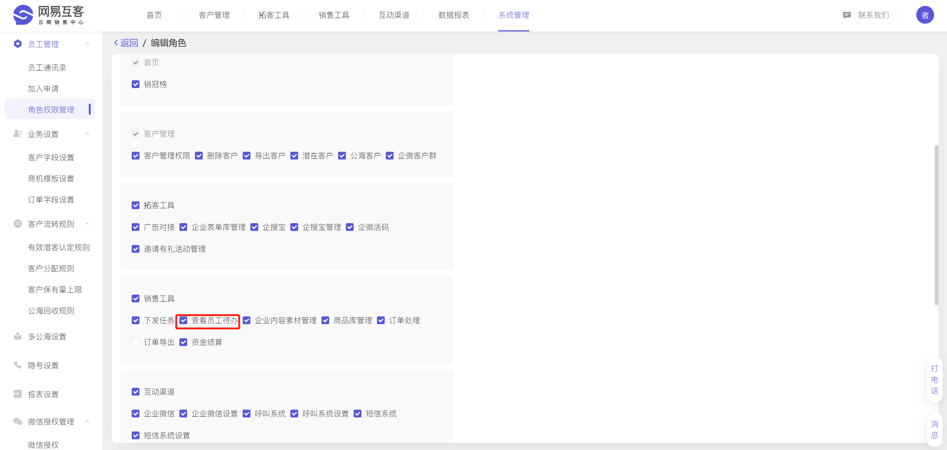Toggle the 互动渠道 group checkbox
Screen dimensions: 947x450
(x=136, y=392)
